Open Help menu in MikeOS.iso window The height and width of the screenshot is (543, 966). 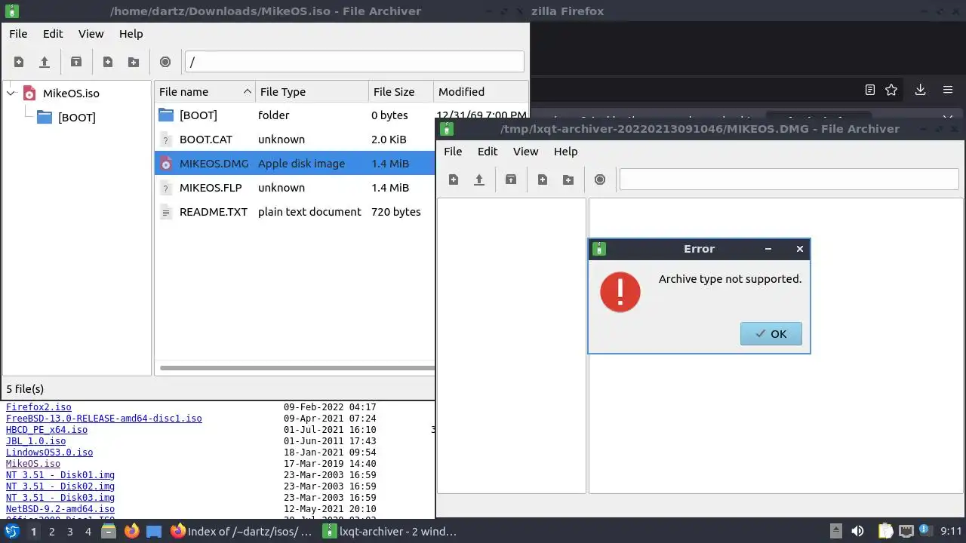(x=131, y=34)
